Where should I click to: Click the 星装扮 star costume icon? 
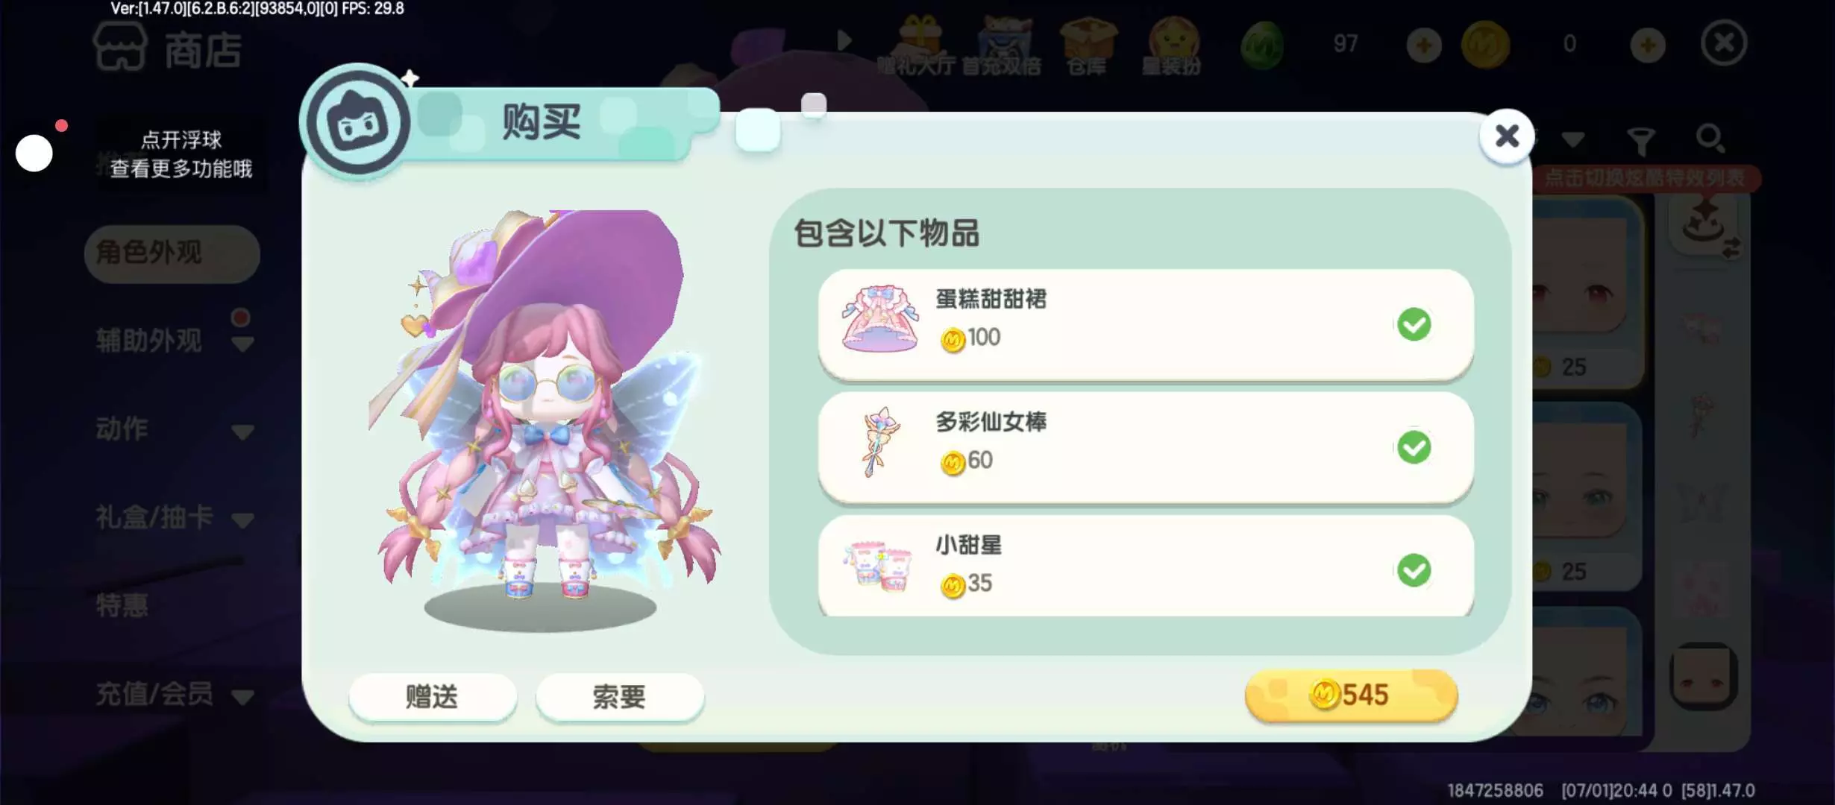click(1173, 46)
